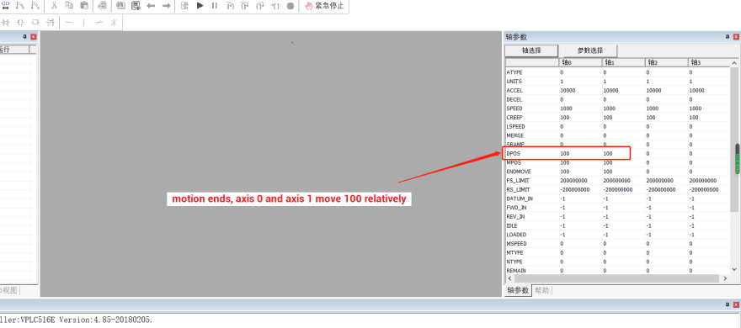This screenshot has width=741, height=328.
Task: Click the Step Out debug icon
Action: 259,6
